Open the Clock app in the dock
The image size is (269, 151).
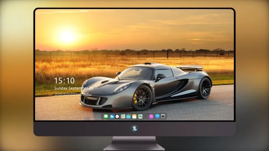[x=117, y=116]
